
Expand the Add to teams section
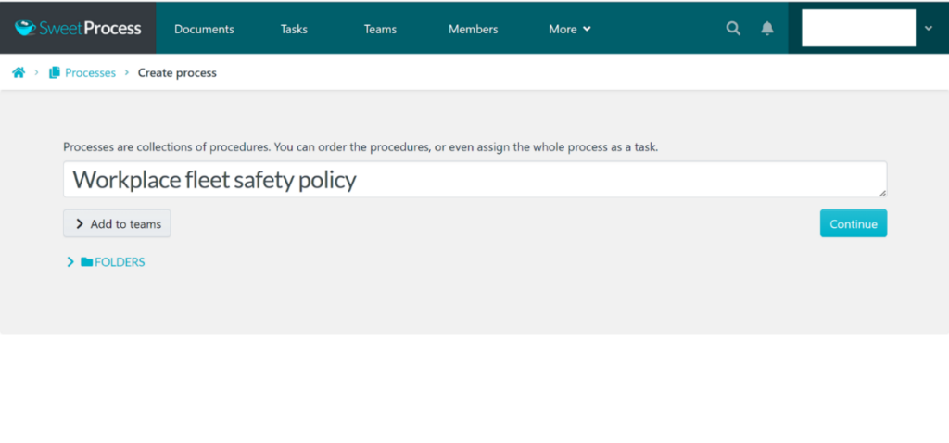tap(117, 224)
